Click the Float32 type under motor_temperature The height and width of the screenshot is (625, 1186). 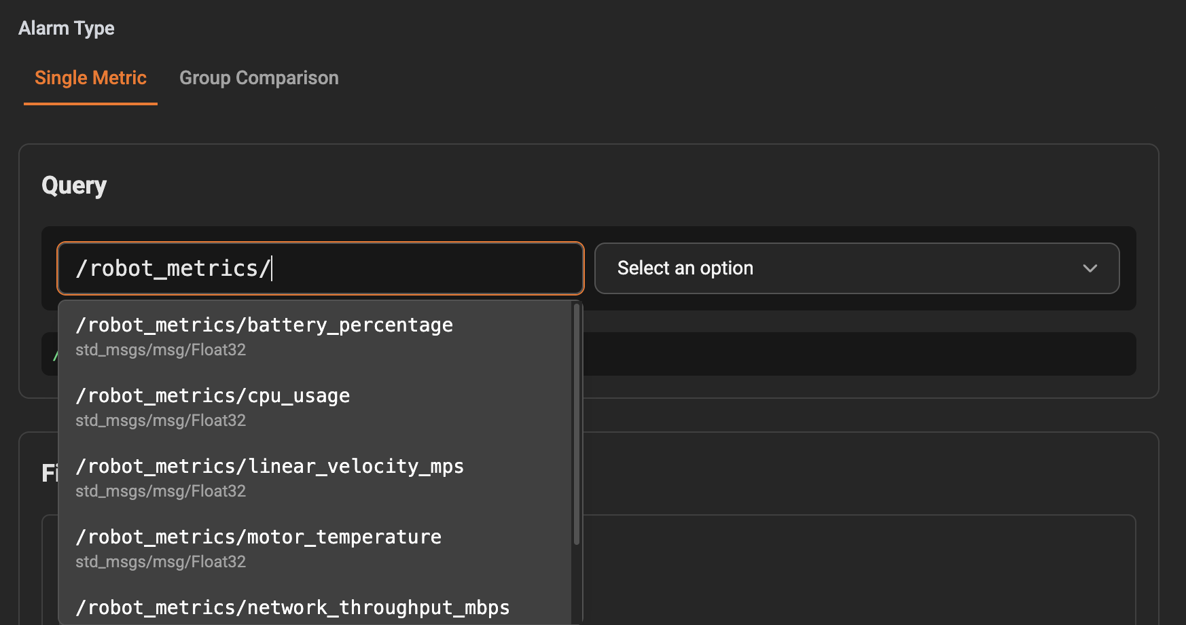[160, 561]
